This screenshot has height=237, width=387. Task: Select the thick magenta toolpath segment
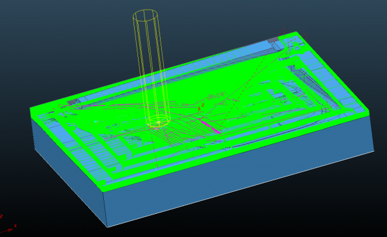[210, 126]
